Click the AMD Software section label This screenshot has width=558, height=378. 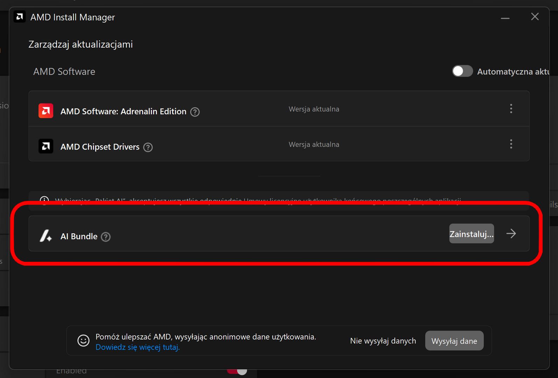pyautogui.click(x=64, y=71)
